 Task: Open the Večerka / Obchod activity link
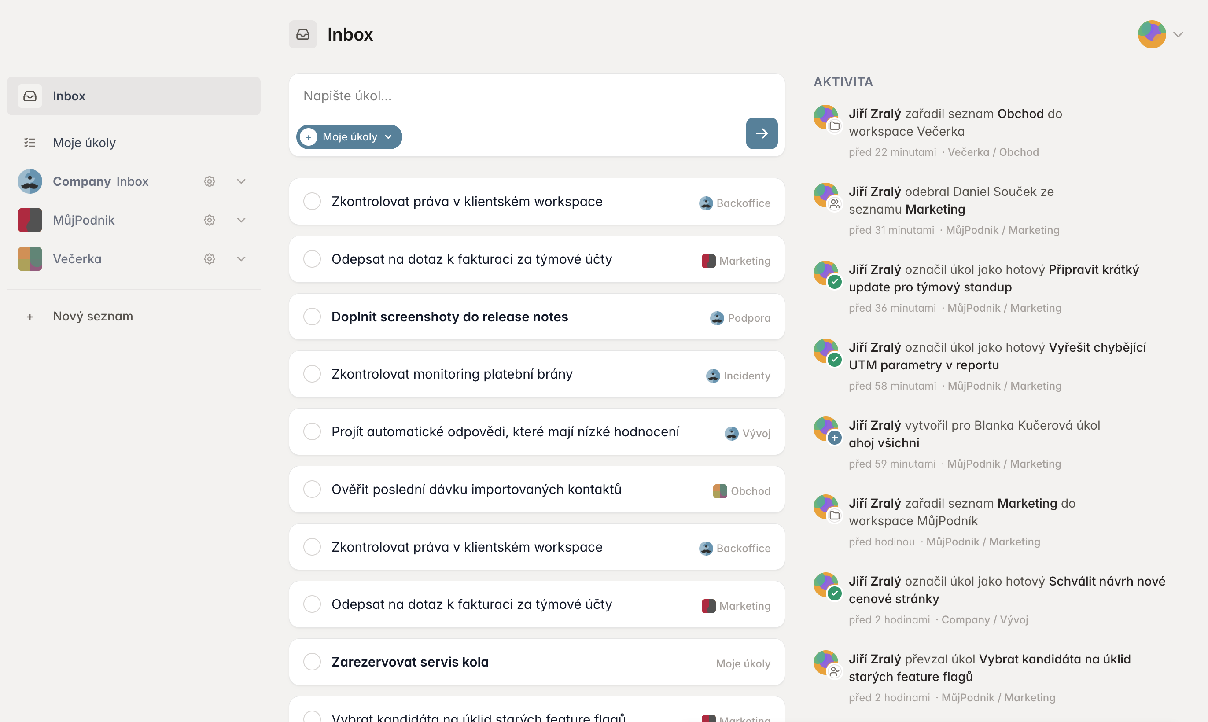point(993,152)
